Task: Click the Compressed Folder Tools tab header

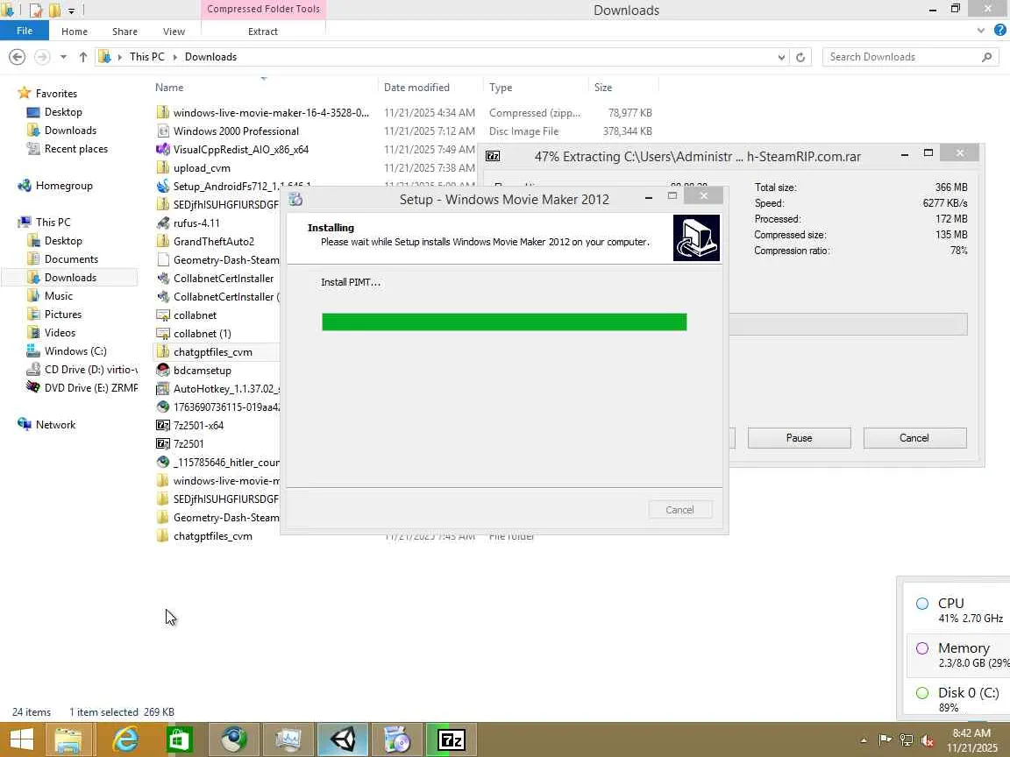Action: coord(263,9)
